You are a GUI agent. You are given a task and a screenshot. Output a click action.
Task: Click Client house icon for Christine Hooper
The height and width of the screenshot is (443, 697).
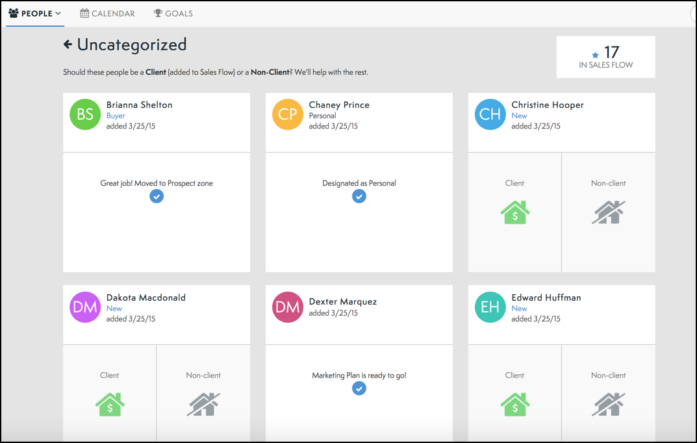[x=514, y=212]
